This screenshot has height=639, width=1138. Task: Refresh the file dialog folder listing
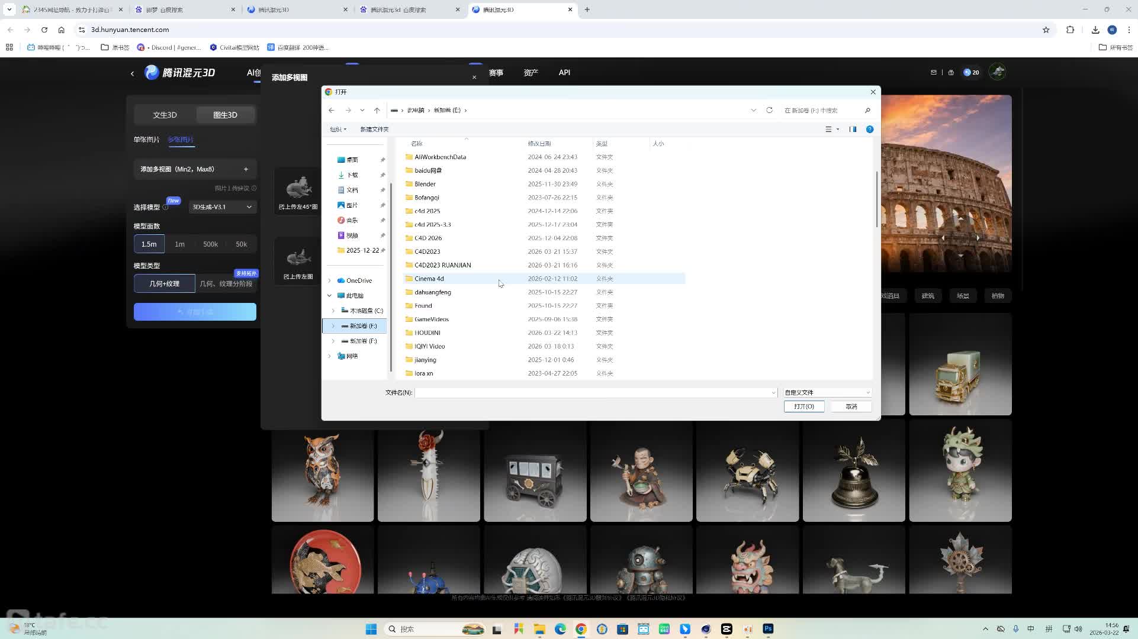pos(769,111)
